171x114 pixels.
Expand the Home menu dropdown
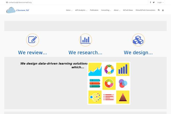(69, 10)
